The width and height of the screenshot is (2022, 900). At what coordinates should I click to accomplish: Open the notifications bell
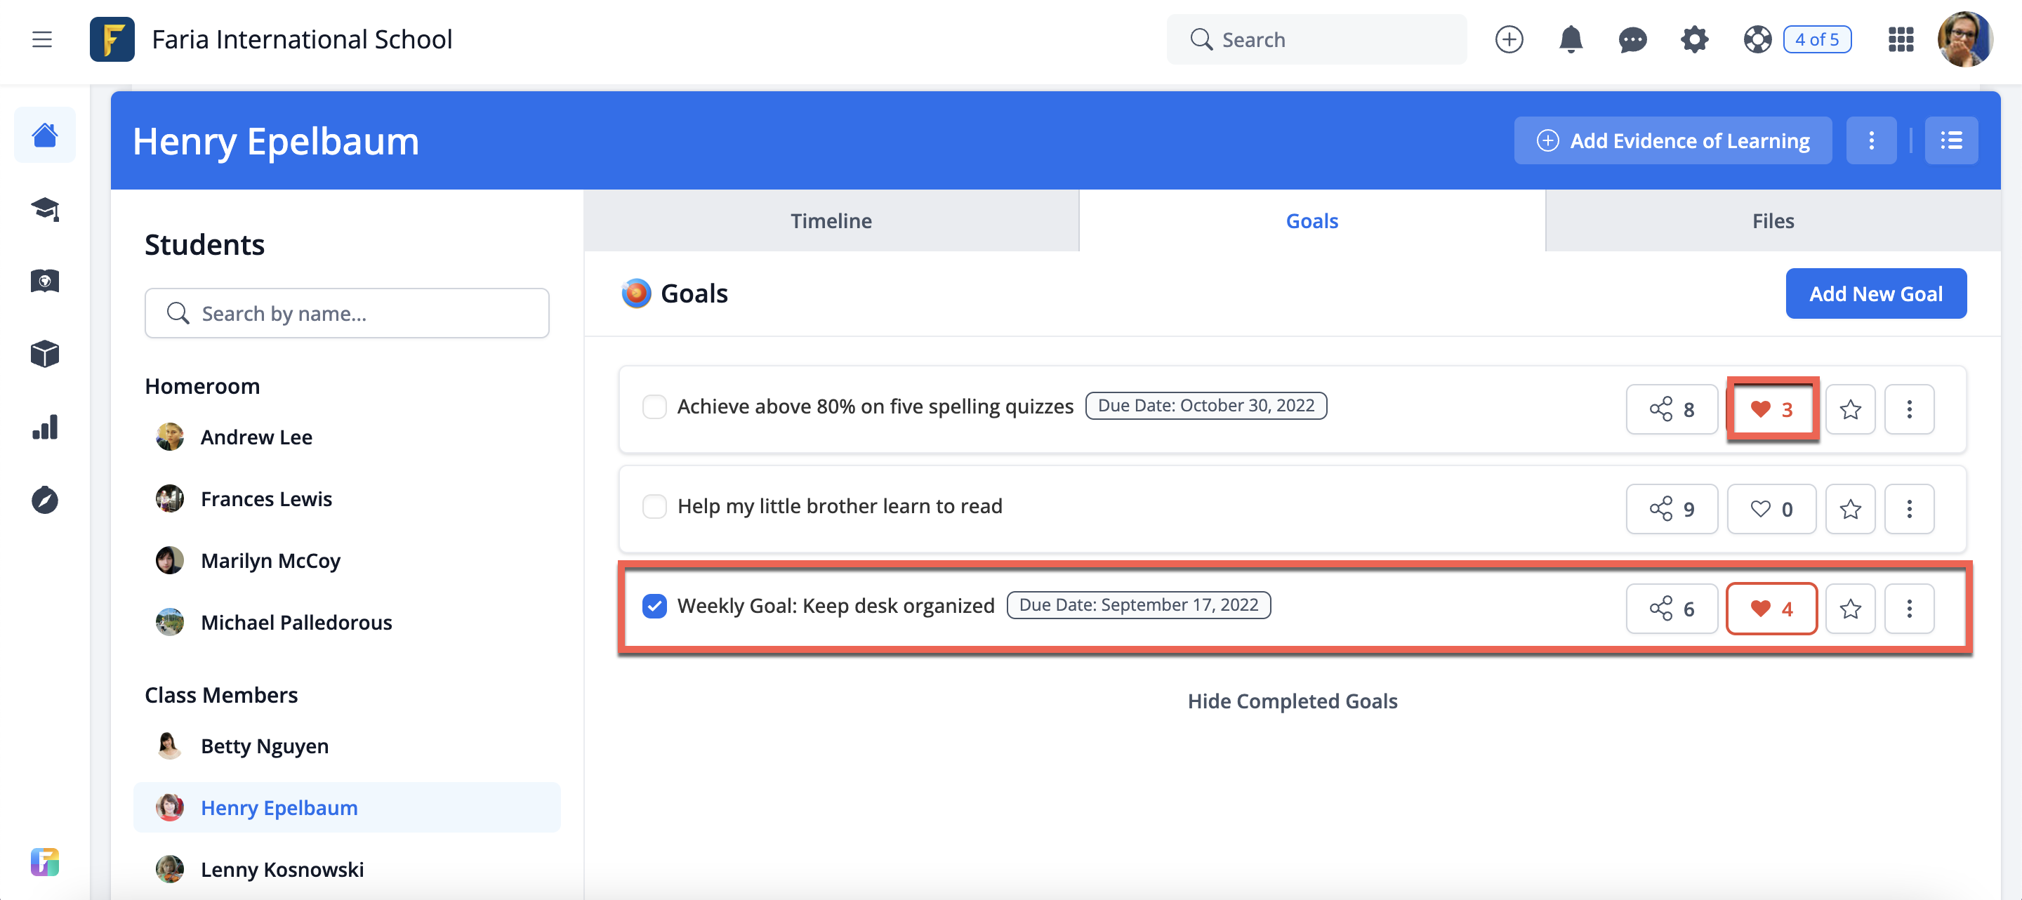(1571, 39)
